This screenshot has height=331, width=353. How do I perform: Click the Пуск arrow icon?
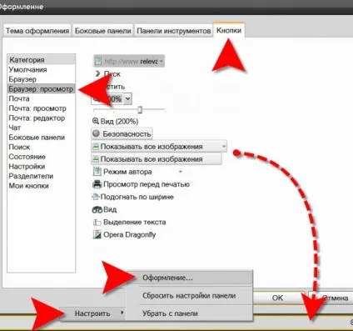(97, 73)
